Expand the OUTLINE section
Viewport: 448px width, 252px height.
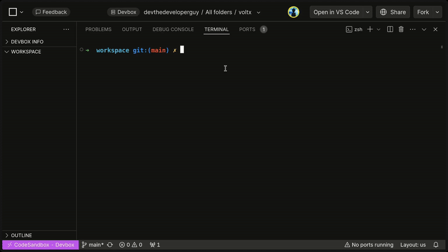[39, 235]
